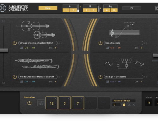Screen dimensions: 158x126
Task: Switch to the Main tab
Action: click(x=48, y=8)
